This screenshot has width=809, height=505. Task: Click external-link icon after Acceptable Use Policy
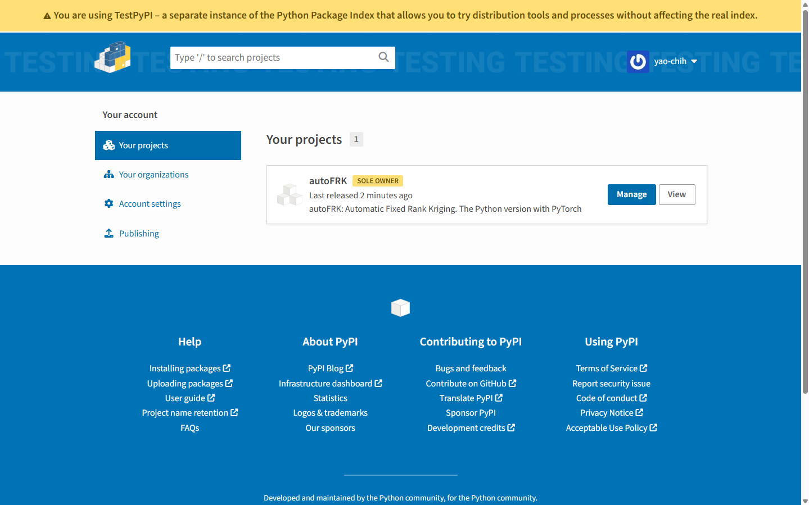click(653, 427)
